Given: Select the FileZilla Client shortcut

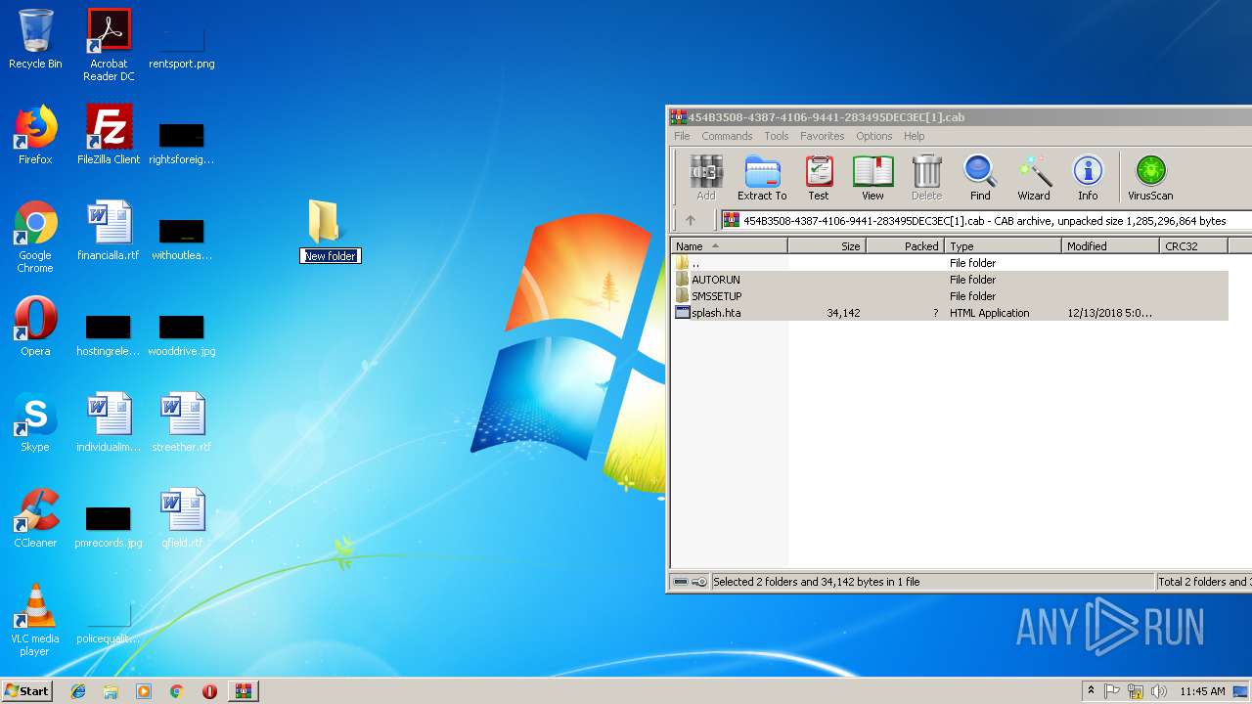Looking at the screenshot, I should (x=109, y=135).
